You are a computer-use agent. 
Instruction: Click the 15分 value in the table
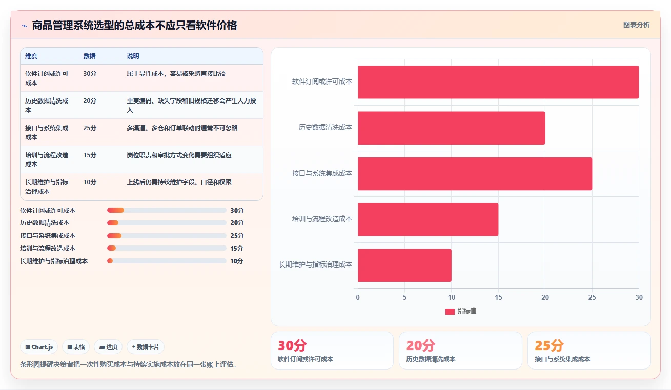(x=90, y=155)
